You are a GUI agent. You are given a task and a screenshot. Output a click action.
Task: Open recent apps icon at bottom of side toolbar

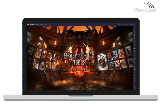pyautogui.click(x=134, y=88)
